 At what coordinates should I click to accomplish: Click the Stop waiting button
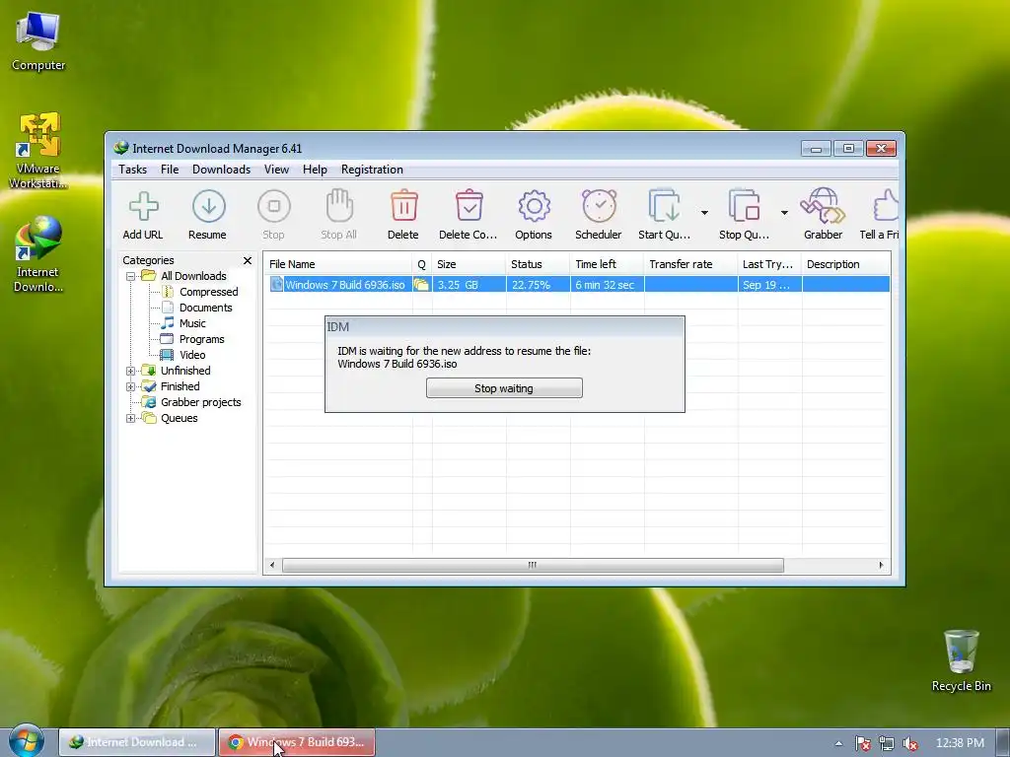click(x=504, y=388)
